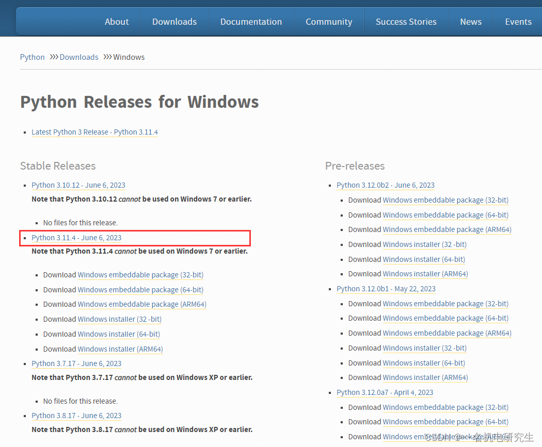Open Python 3.12.0b1 - May 22, 2023 pre-release

click(386, 289)
